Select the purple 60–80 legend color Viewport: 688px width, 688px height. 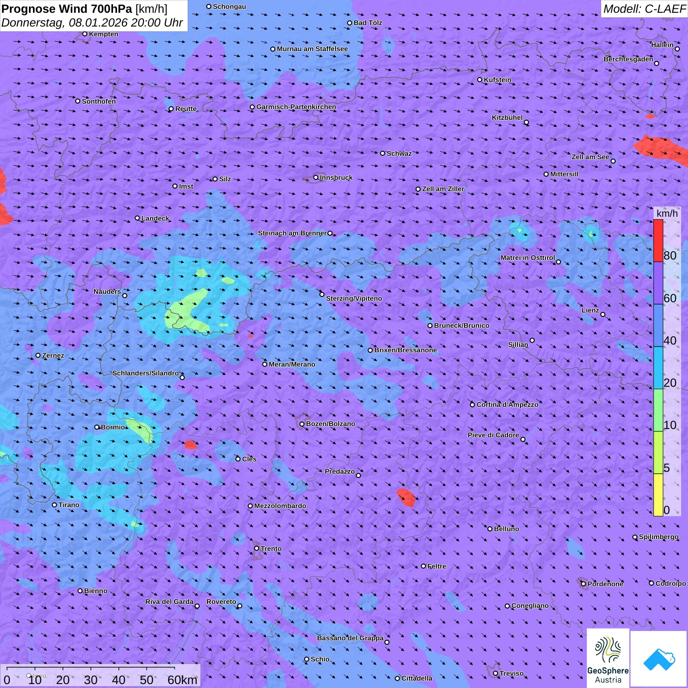[658, 283]
